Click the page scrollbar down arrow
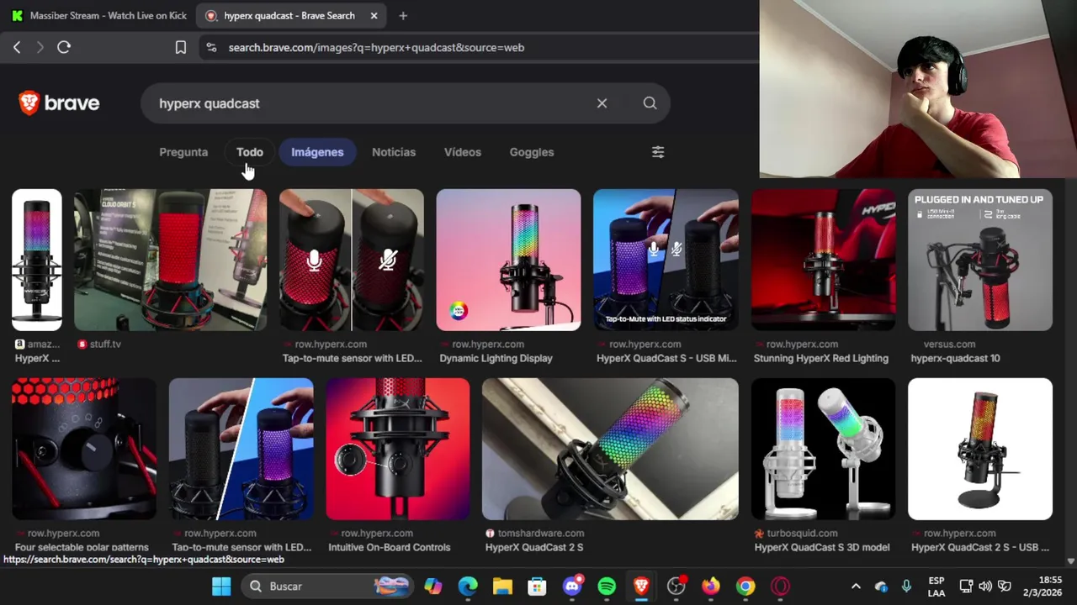The height and width of the screenshot is (605, 1077). 1071,560
